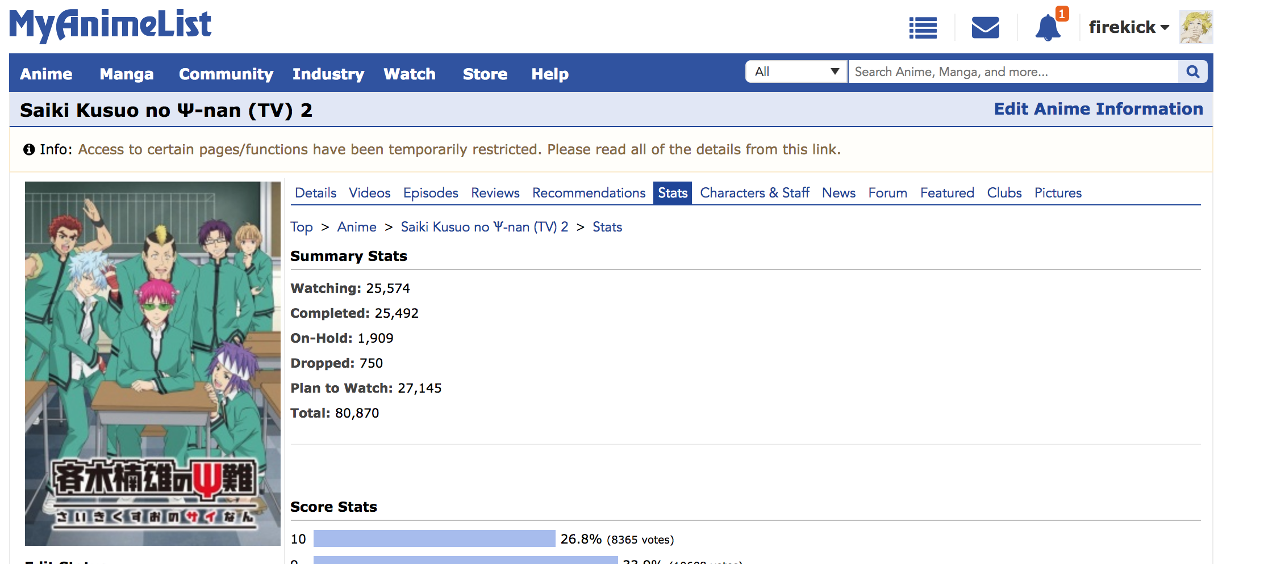Click Edit Anime Information link

pos(1098,109)
